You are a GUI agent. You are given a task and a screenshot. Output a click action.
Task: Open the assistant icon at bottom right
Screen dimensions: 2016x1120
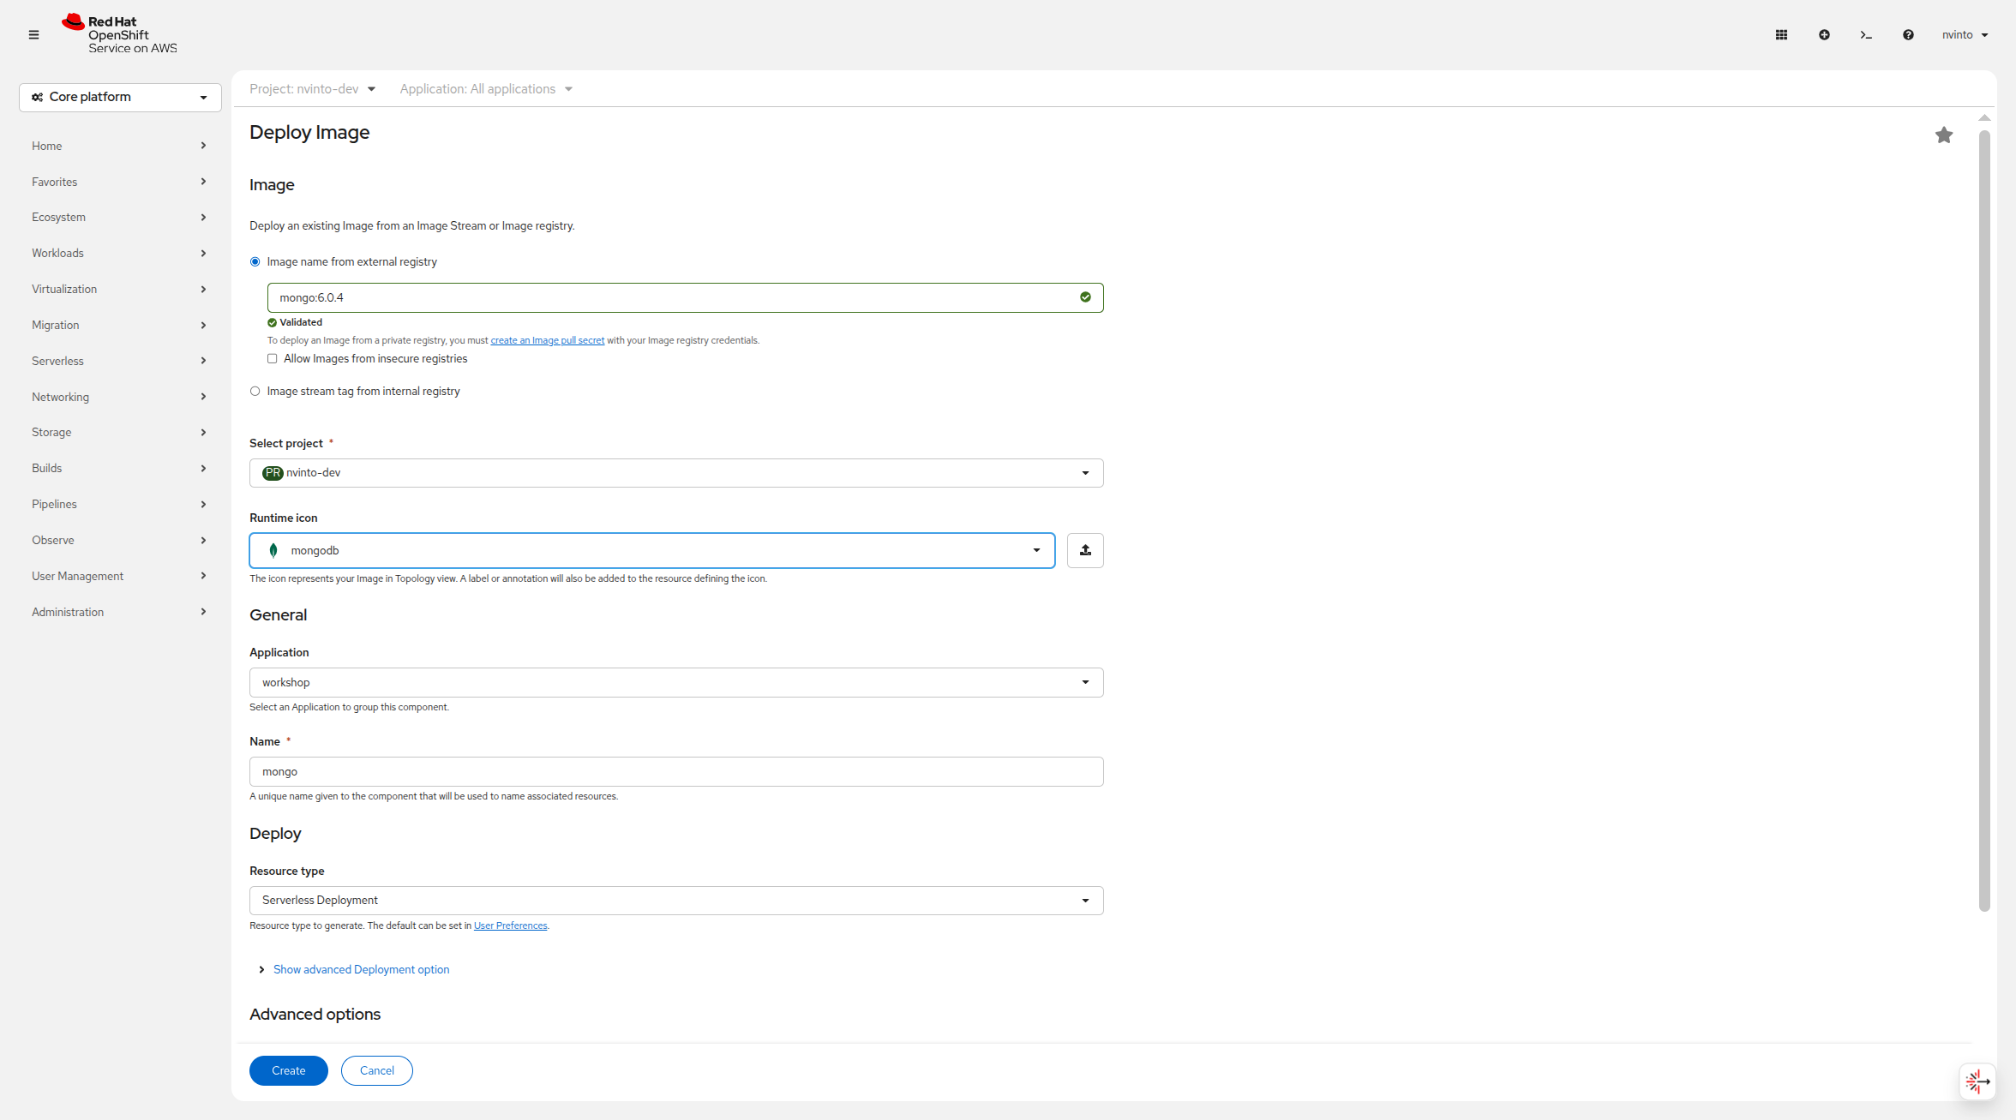[1977, 1081]
